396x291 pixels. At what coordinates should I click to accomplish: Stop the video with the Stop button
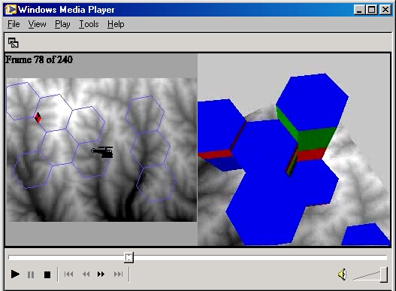click(47, 274)
